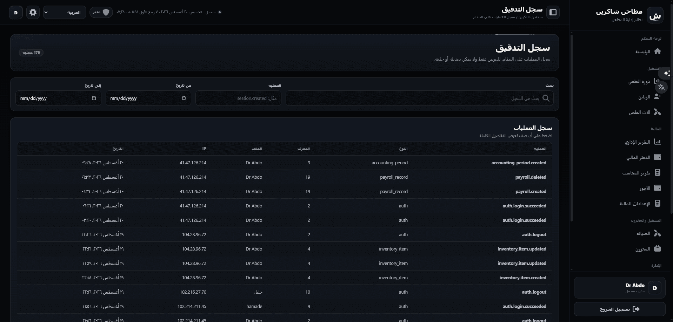The image size is (673, 322).
Task: Open the accounting_period.created row
Action: (x=284, y=163)
